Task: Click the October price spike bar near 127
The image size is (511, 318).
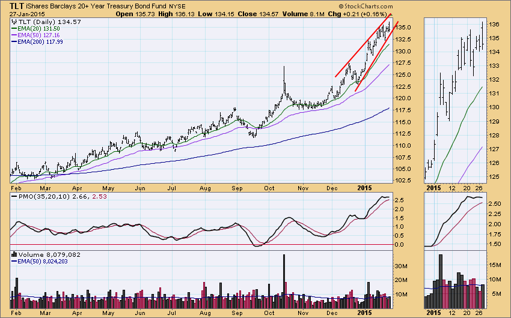Action: (284, 80)
